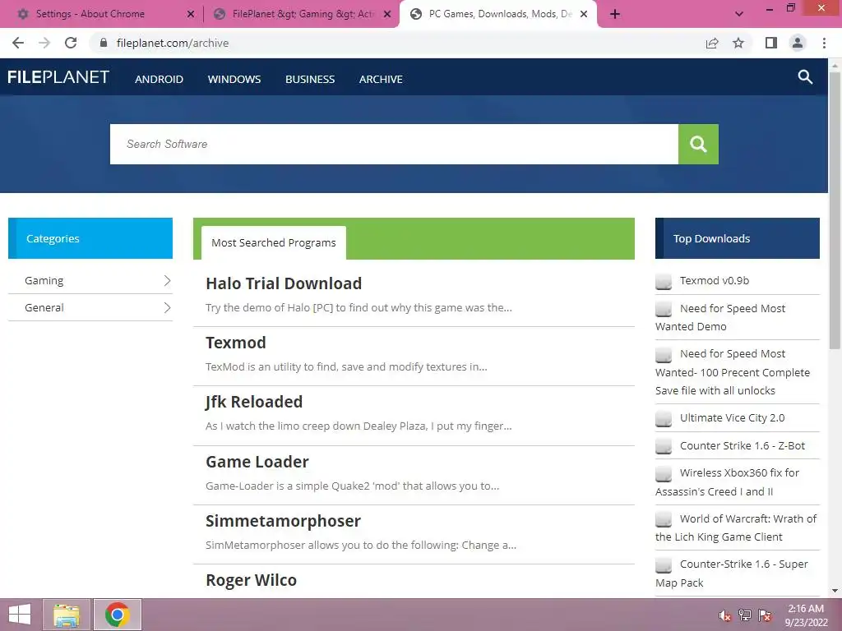This screenshot has height=631, width=842.
Task: Open the Game Loader link
Action: pyautogui.click(x=257, y=462)
